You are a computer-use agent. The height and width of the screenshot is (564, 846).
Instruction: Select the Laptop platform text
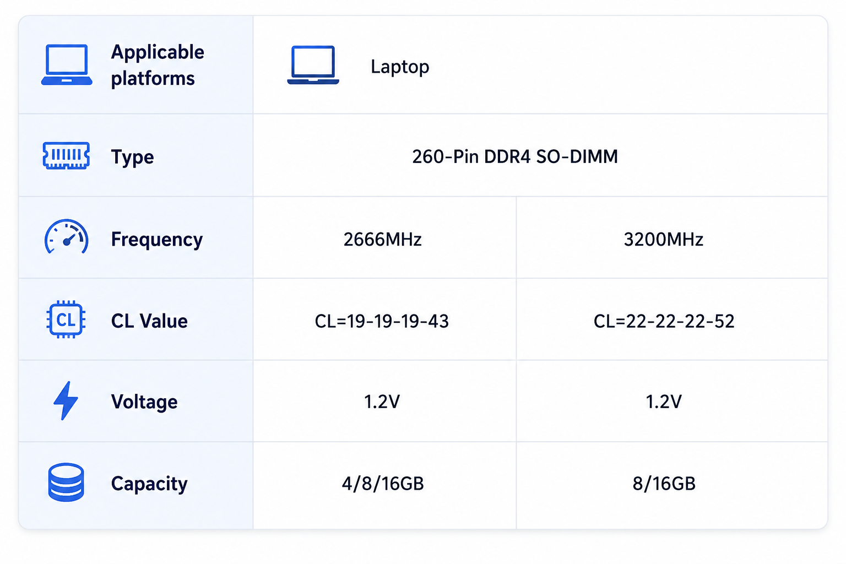click(x=400, y=67)
